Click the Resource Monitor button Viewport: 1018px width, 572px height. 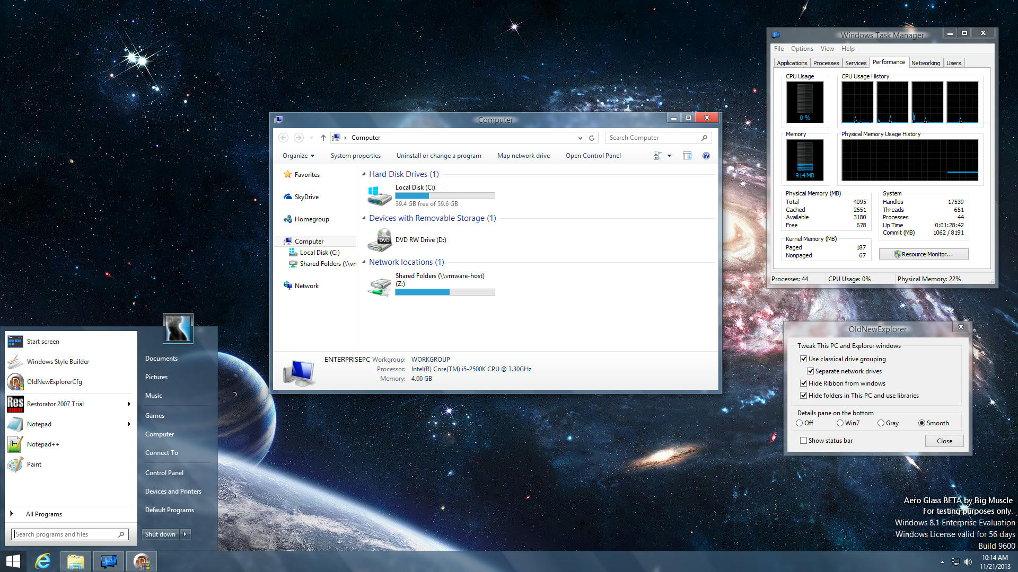click(x=923, y=254)
